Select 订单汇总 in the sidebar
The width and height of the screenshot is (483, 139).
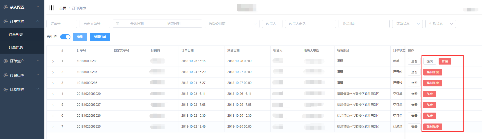(16, 48)
